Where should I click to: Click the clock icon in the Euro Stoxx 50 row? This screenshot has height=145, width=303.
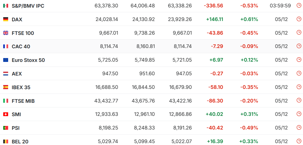[x=299, y=60]
